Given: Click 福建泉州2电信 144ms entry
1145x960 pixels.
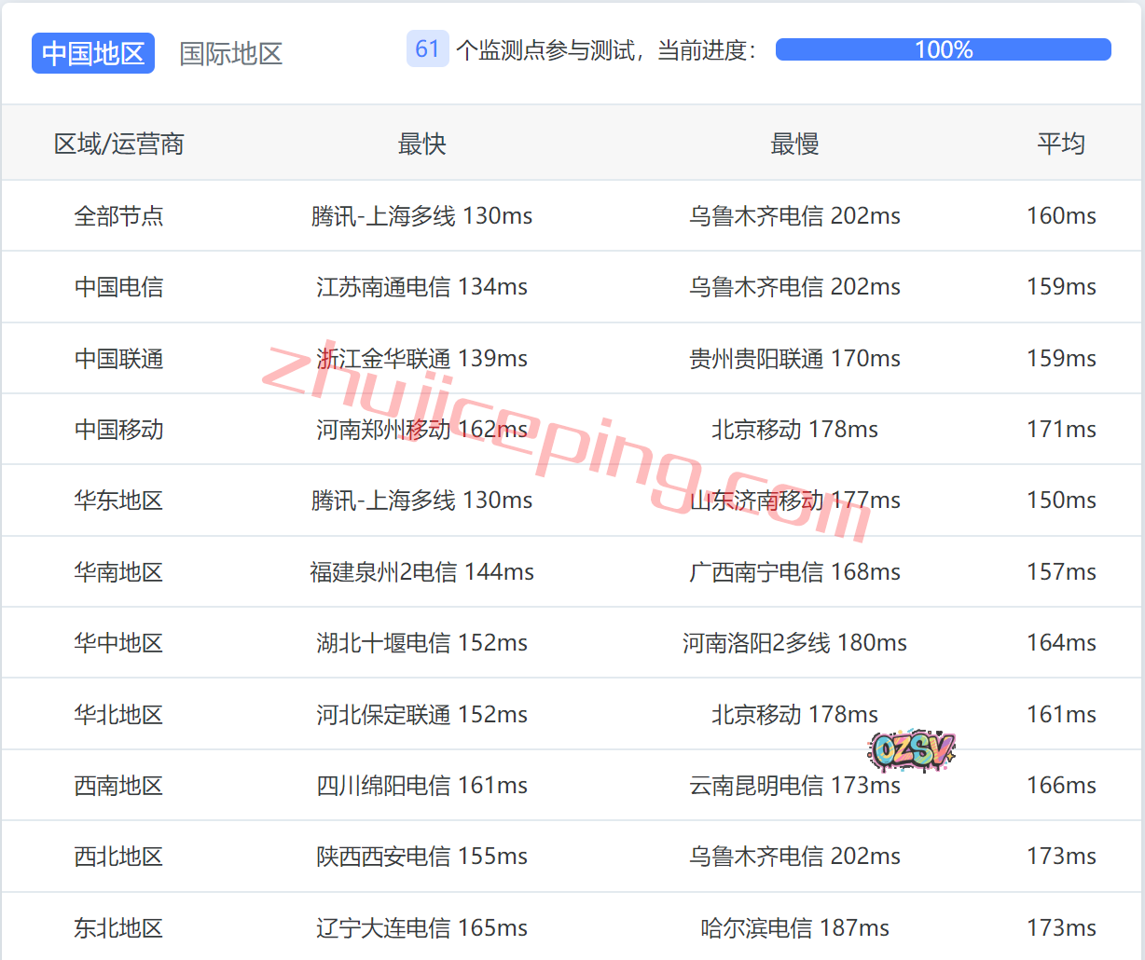Looking at the screenshot, I should pyautogui.click(x=421, y=572).
